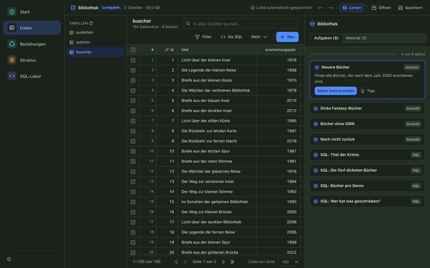Viewport: 430px width, 268px height.
Task: Click the tasks progress bar
Action: pyautogui.click(x=354, y=54)
